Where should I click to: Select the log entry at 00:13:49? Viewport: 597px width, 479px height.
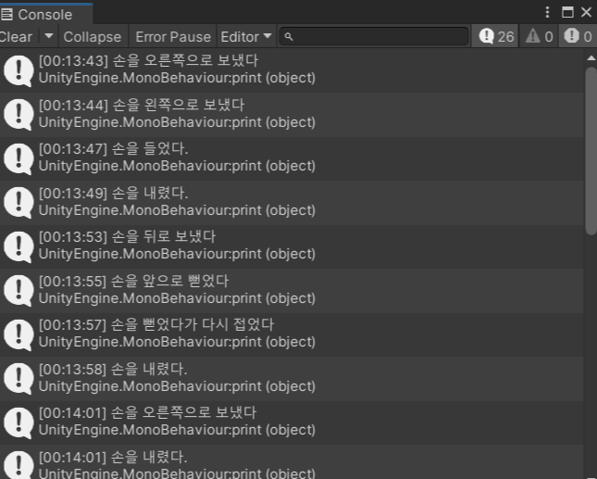[x=292, y=202]
